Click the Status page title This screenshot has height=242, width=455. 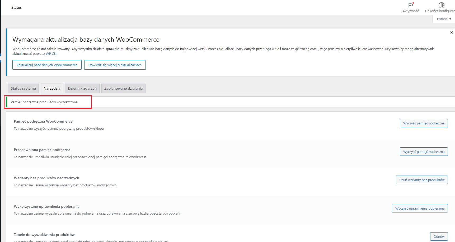[16, 7]
